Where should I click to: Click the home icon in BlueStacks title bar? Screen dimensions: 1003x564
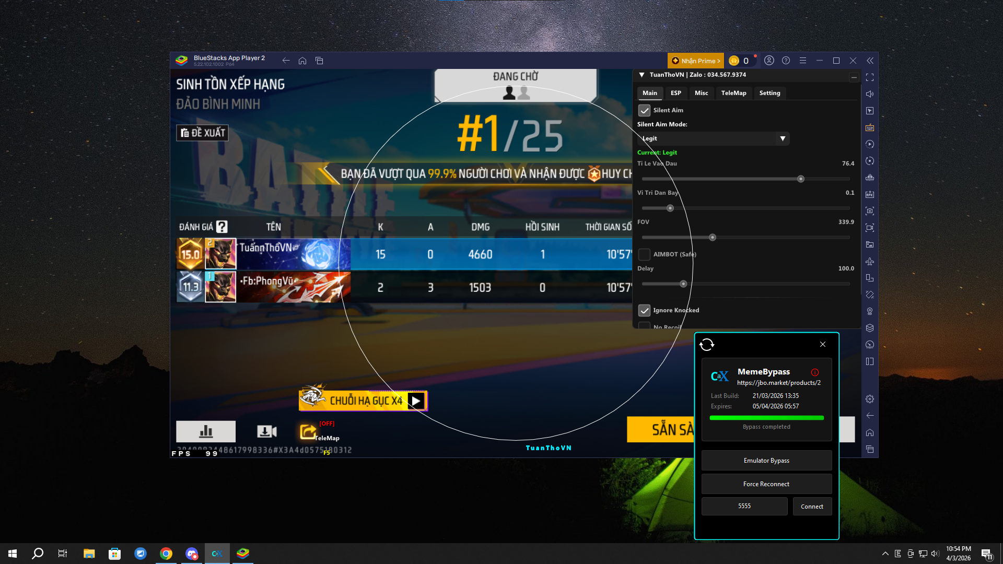[x=302, y=61]
